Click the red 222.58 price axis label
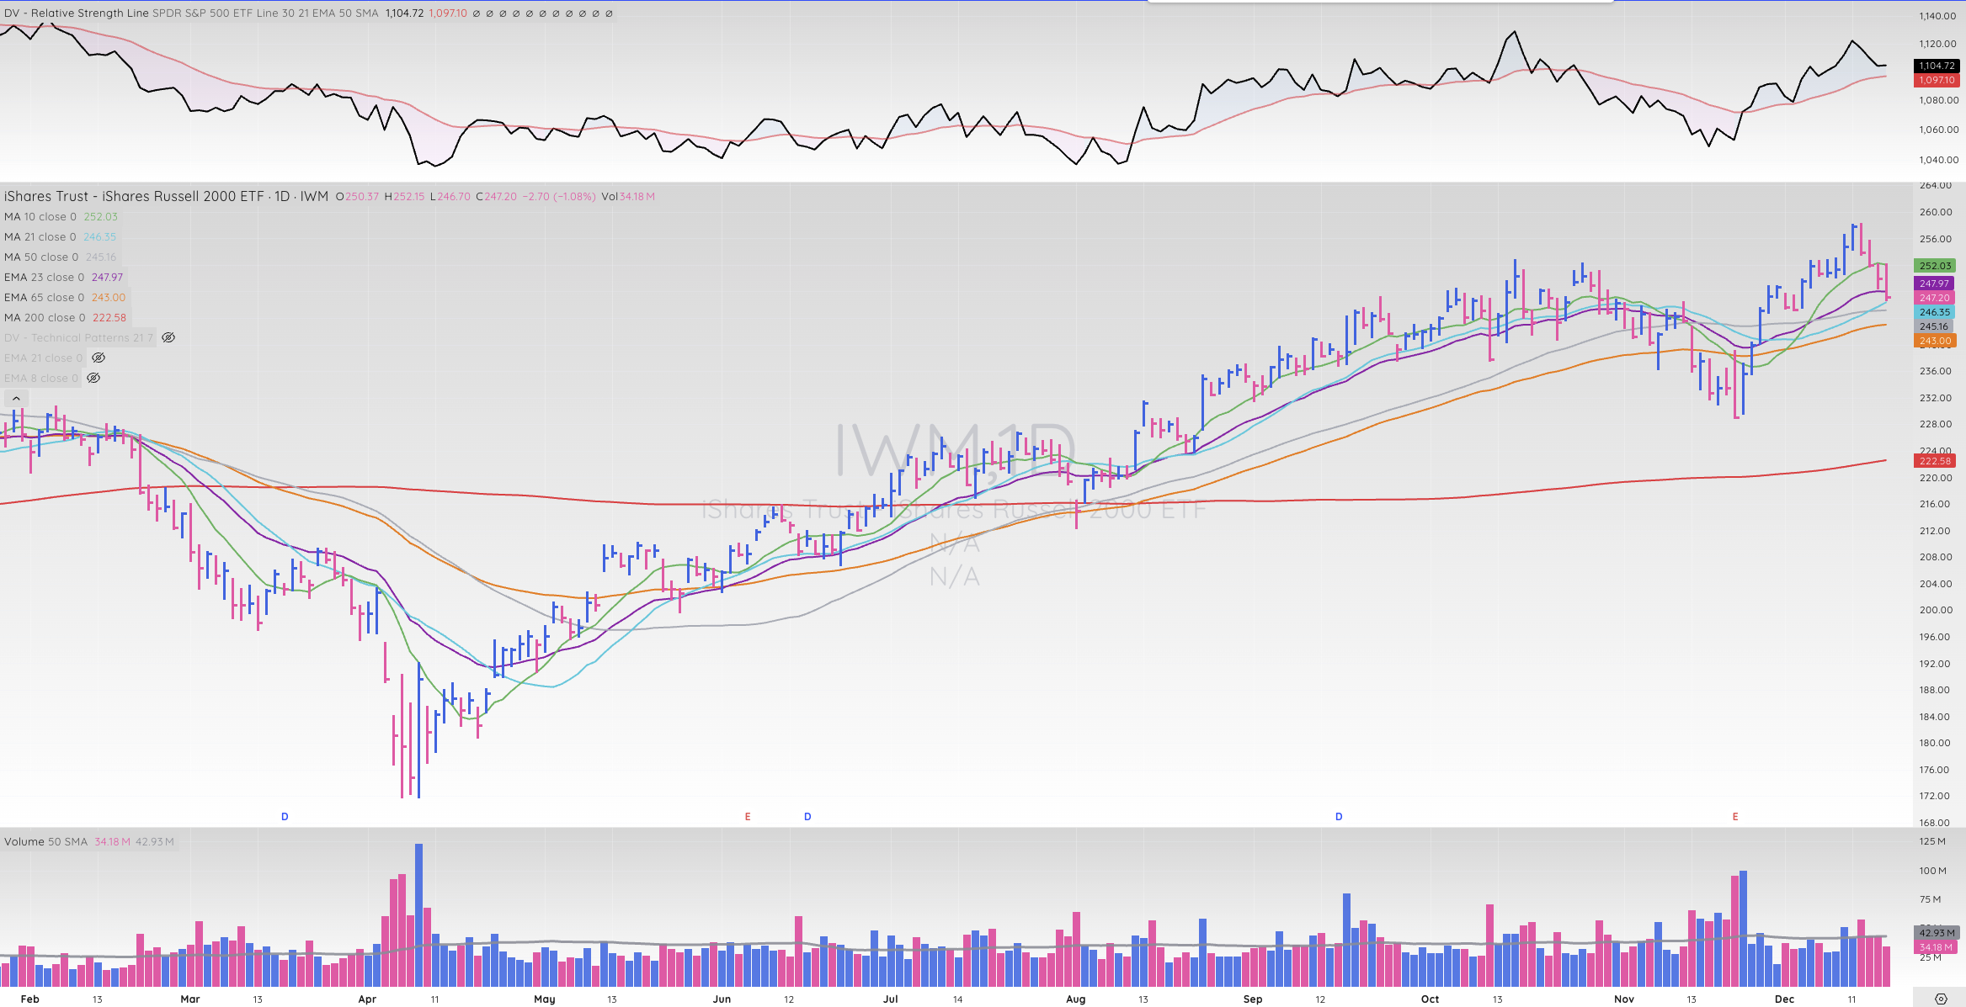The width and height of the screenshot is (1966, 1007). (1935, 461)
